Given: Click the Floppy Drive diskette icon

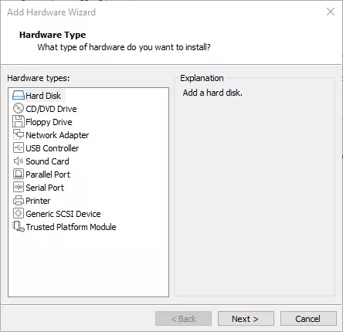Looking at the screenshot, I should pos(19,121).
